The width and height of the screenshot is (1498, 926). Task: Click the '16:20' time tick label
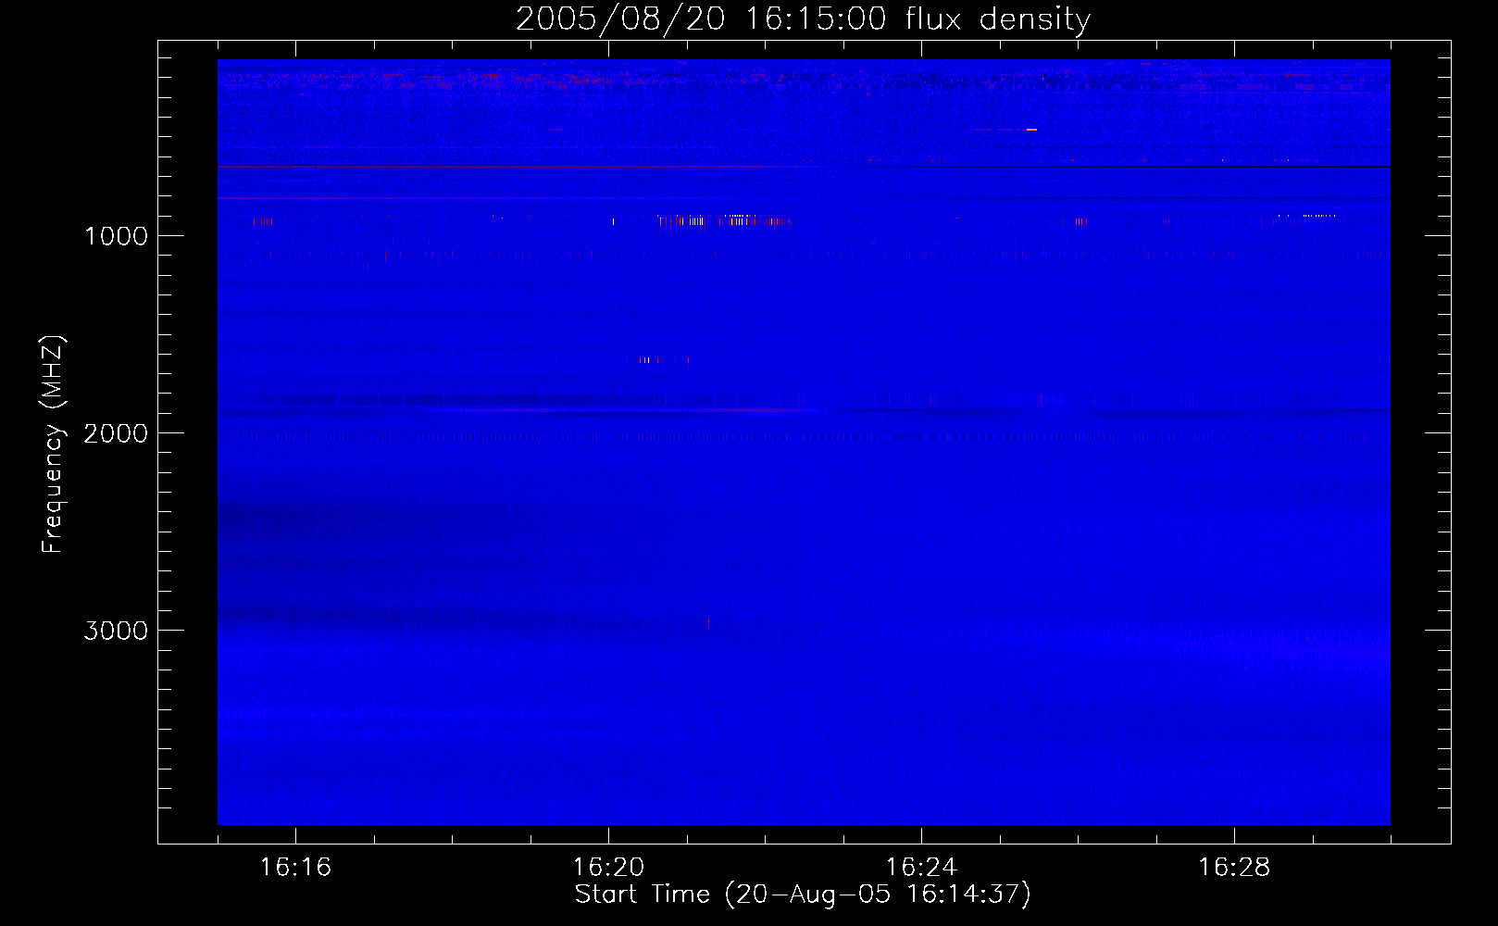click(608, 867)
